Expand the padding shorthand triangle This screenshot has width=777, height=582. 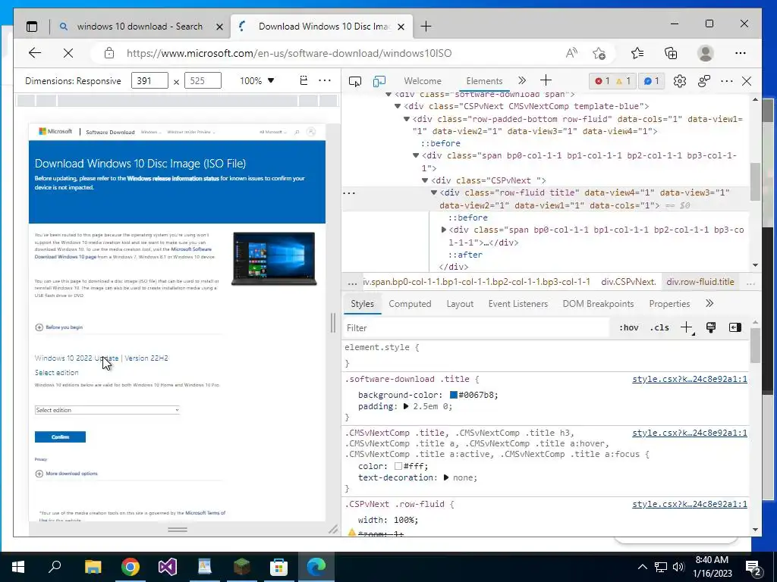pos(407,406)
